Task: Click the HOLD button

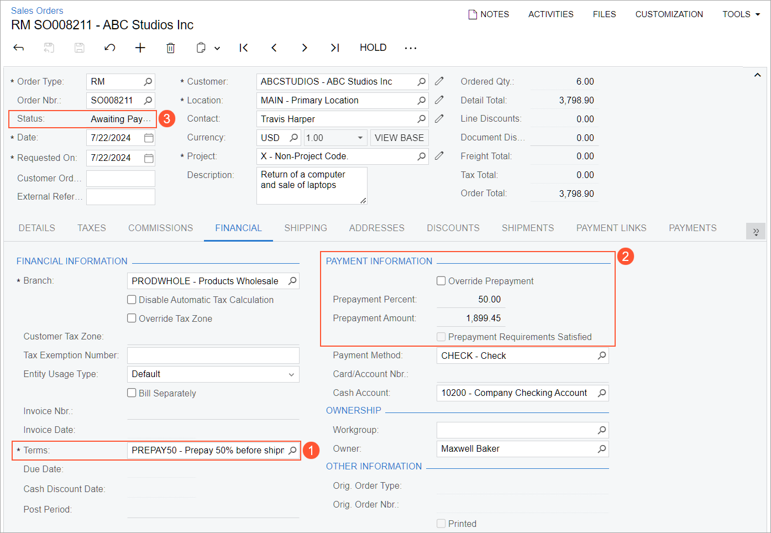Action: coord(373,48)
